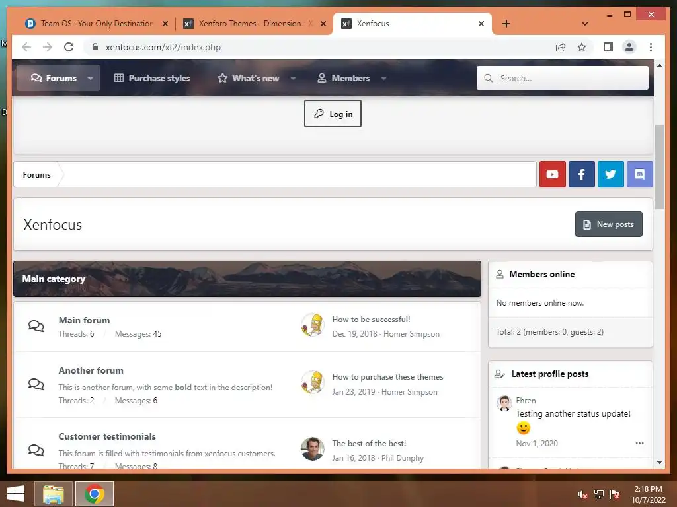Open the Discord social icon
This screenshot has height=507, width=677.
639,174
